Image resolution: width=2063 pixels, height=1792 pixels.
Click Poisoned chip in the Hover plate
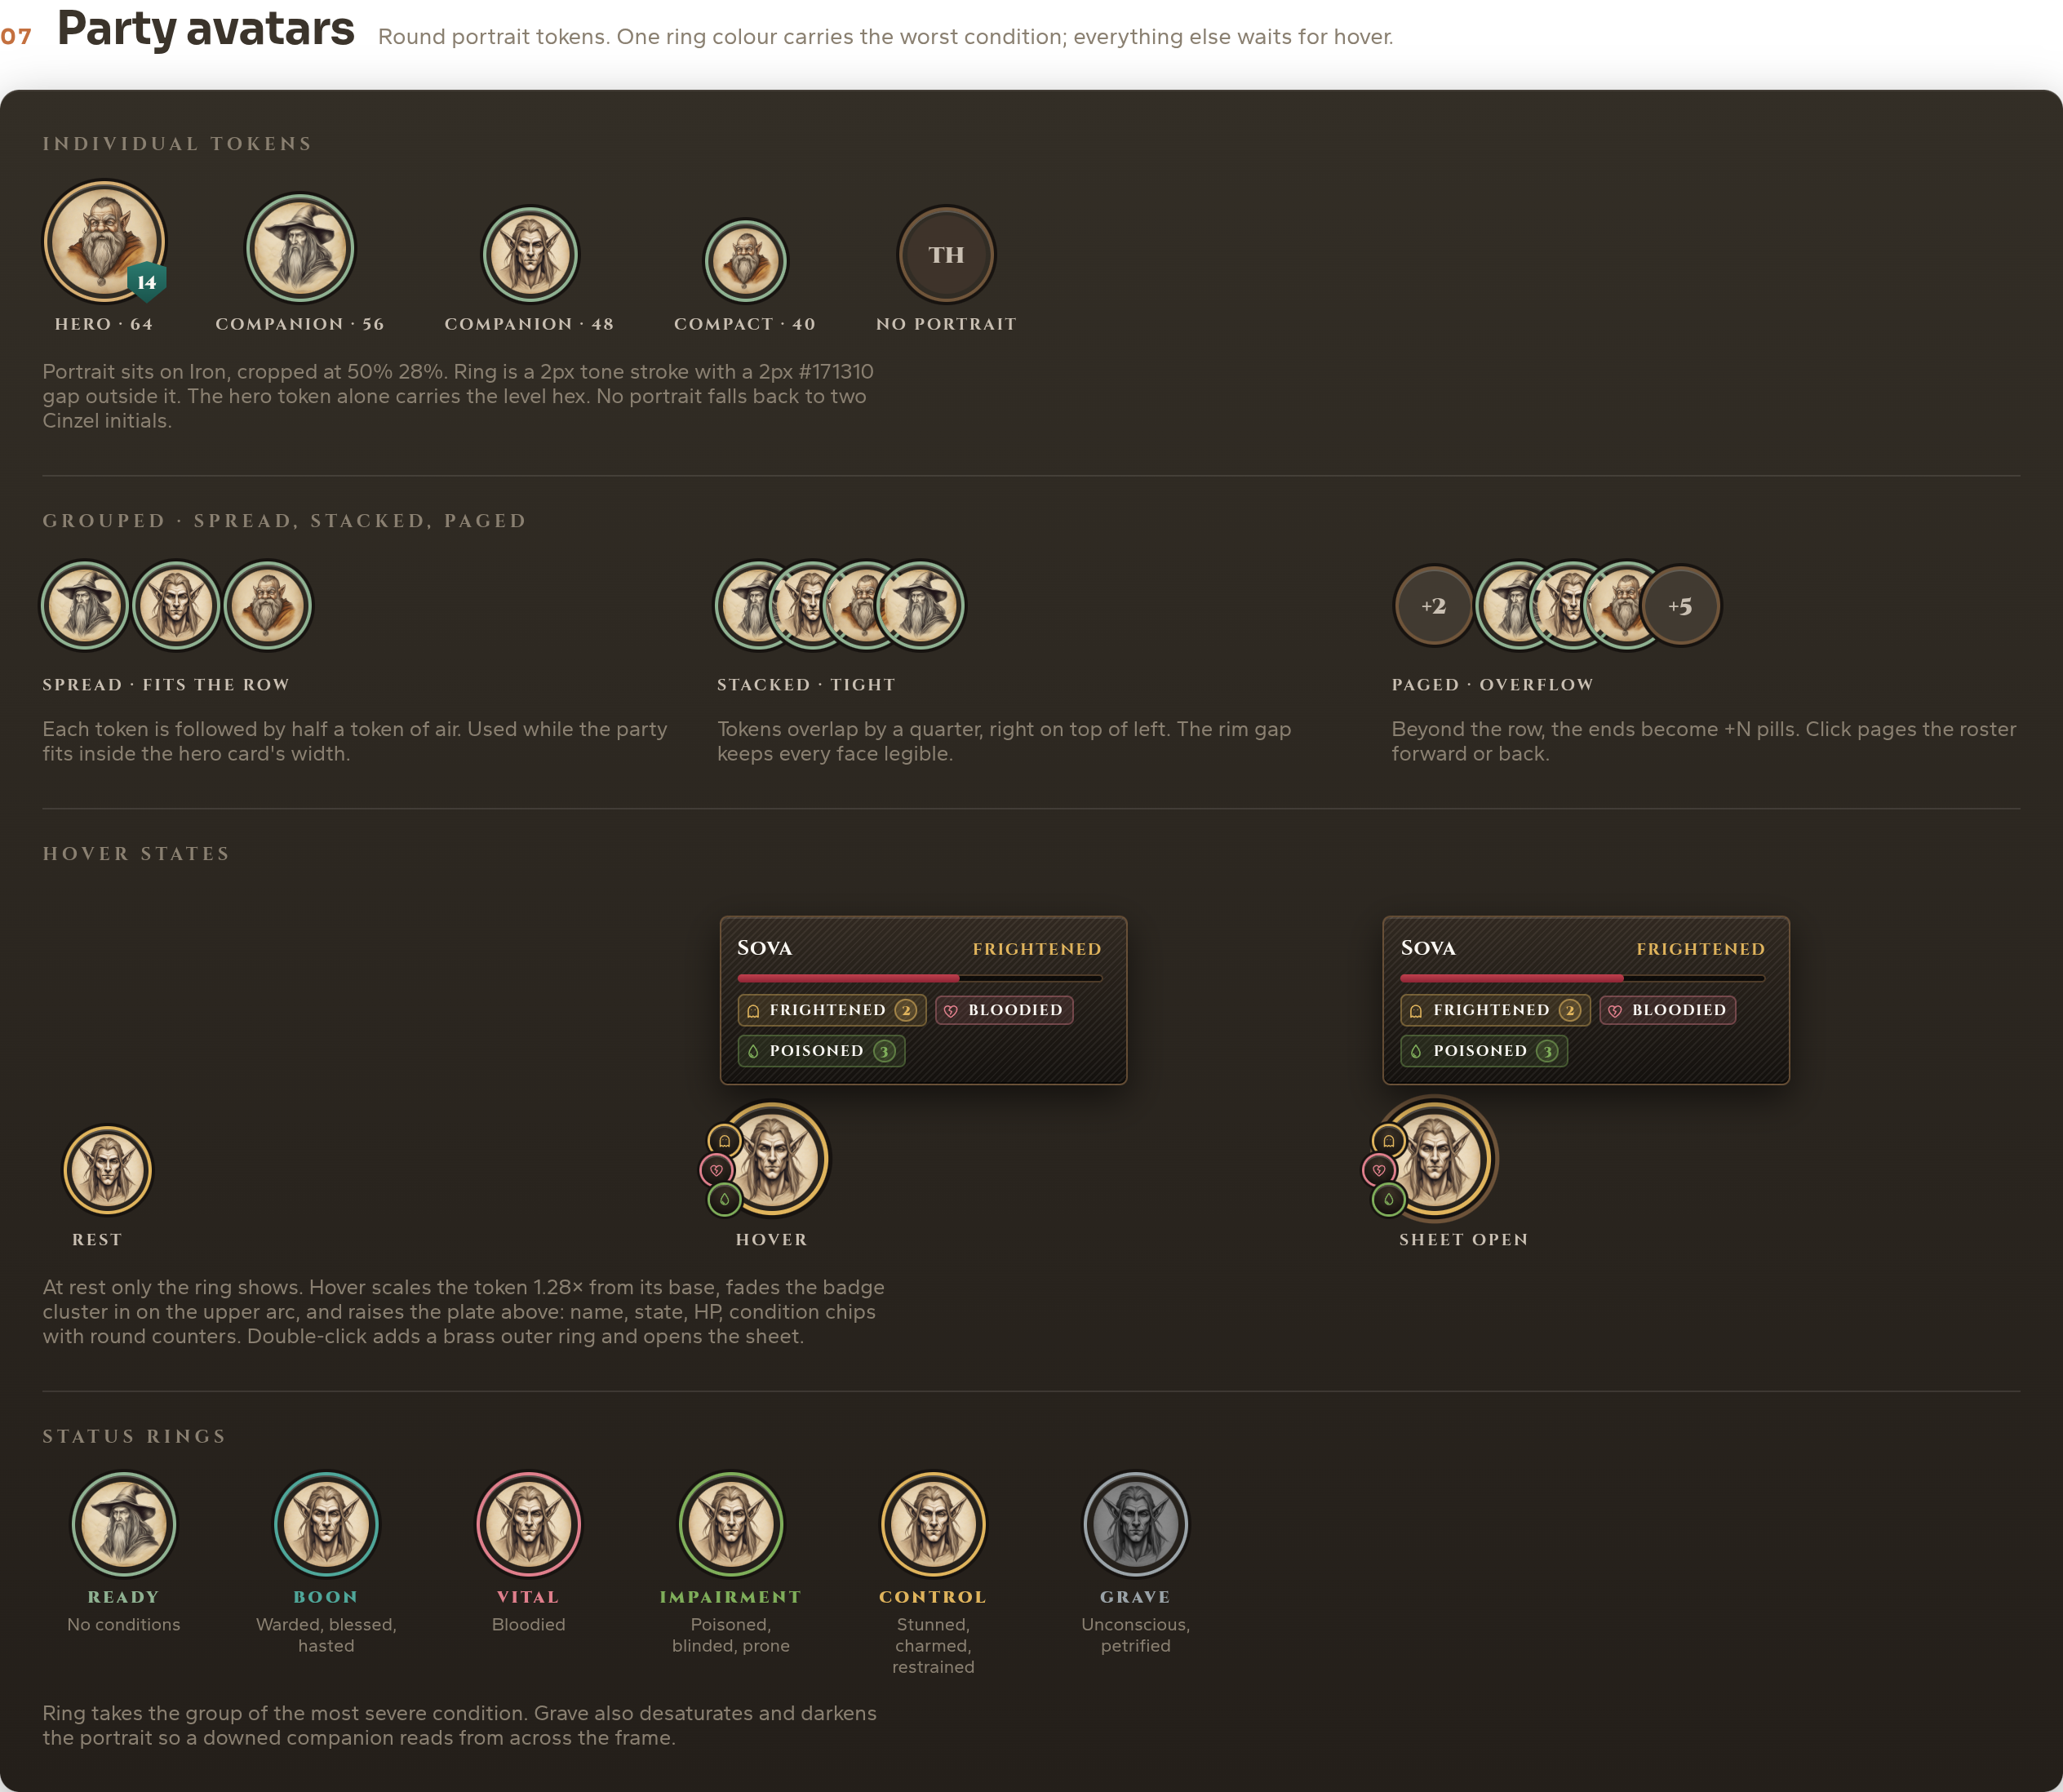point(821,1051)
